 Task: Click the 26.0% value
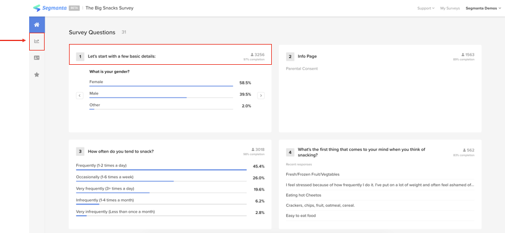259,178
